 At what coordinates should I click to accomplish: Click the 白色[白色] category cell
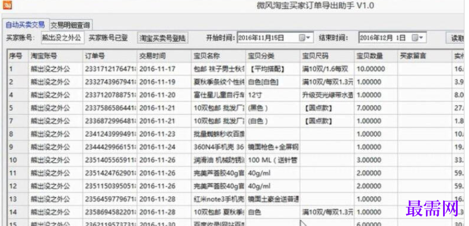click(x=273, y=82)
